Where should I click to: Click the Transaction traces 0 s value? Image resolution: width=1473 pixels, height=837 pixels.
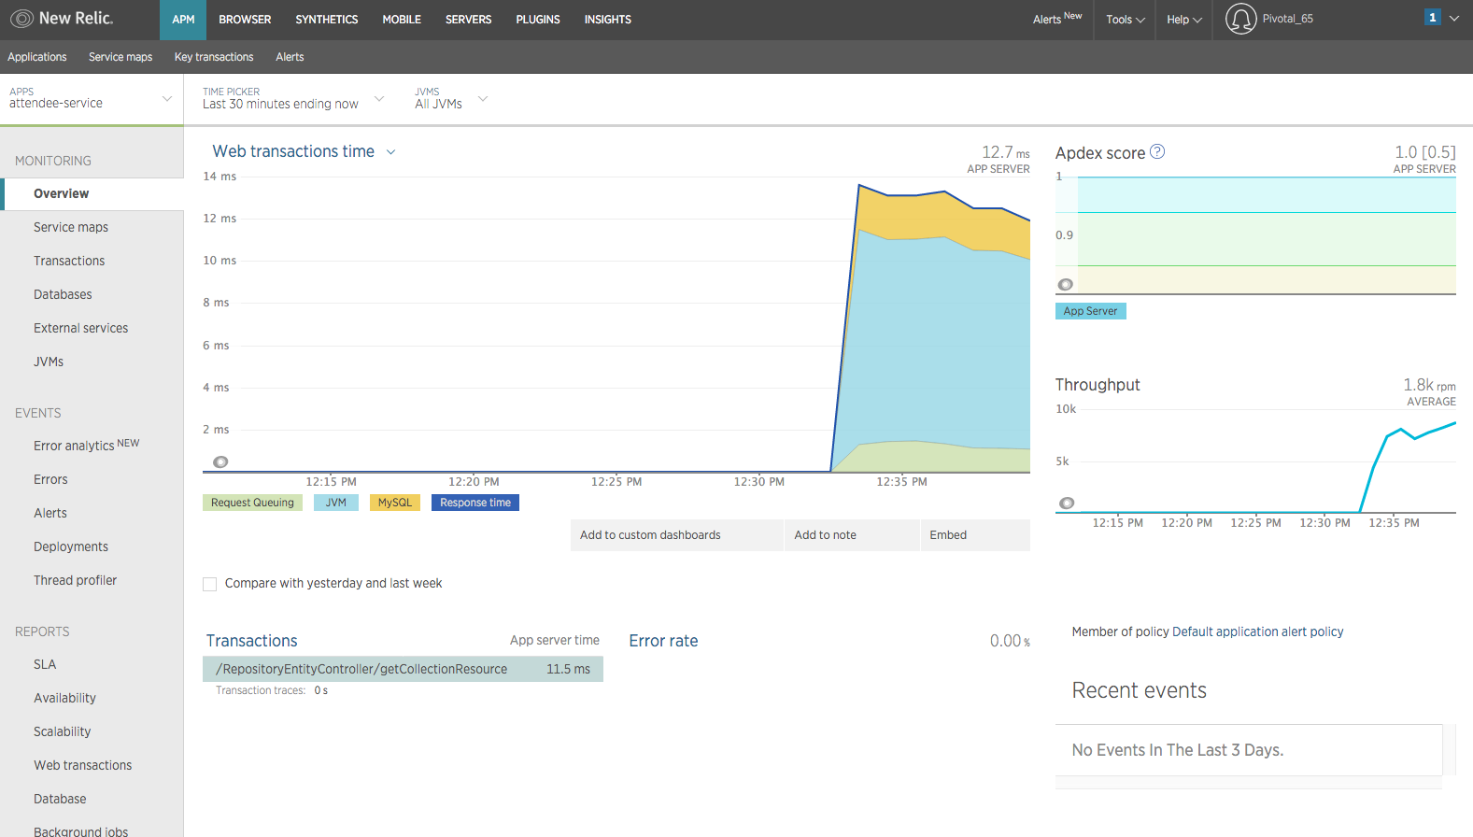pyautogui.click(x=321, y=691)
